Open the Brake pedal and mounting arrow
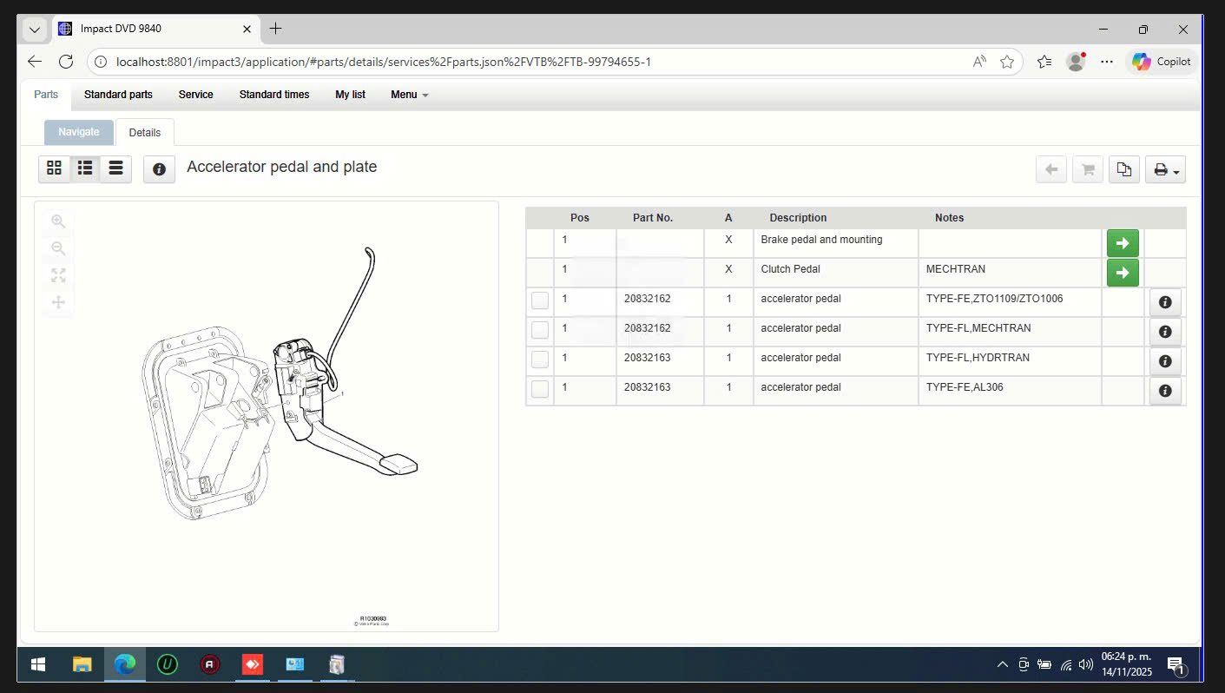This screenshot has width=1225, height=693. tap(1122, 243)
